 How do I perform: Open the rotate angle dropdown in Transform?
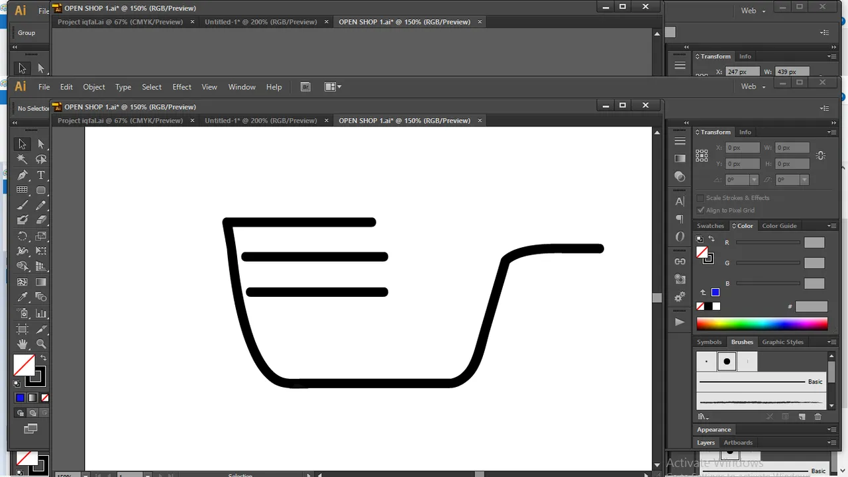[x=754, y=180]
